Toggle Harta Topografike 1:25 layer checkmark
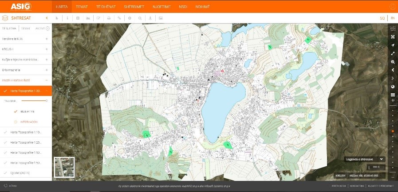 [5, 142]
